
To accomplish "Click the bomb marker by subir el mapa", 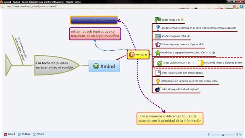I will click(x=158, y=89).
